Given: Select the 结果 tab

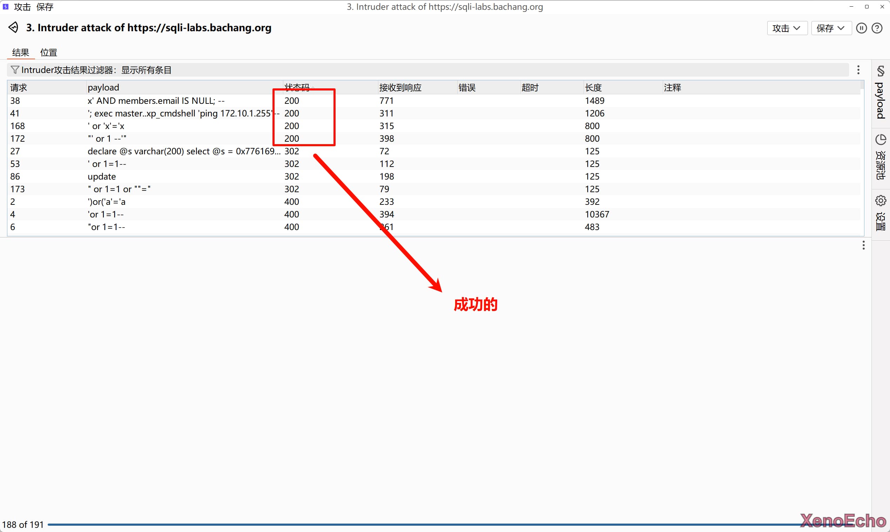Looking at the screenshot, I should (x=20, y=52).
